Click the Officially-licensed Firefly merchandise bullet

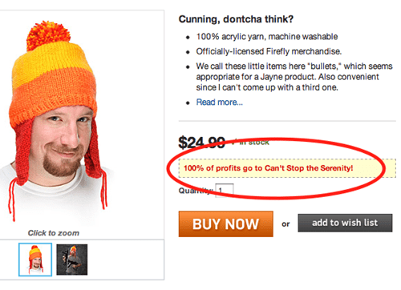[x=269, y=51]
